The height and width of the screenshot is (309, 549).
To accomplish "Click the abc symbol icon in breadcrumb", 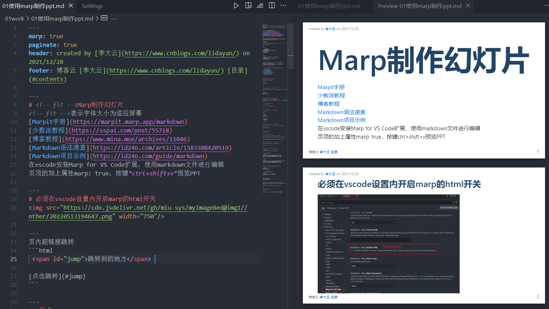I will point(104,18).
